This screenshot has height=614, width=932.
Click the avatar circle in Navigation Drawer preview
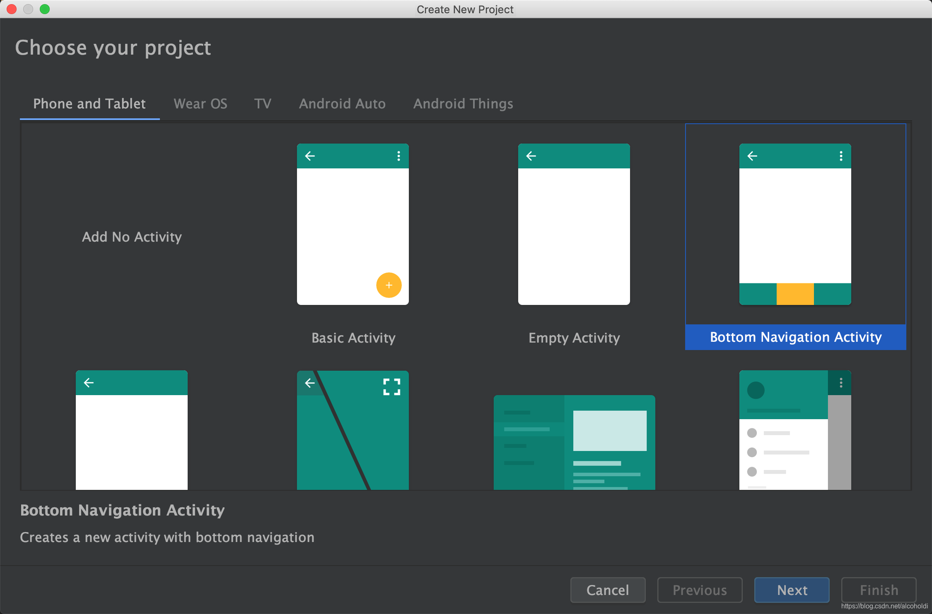click(x=756, y=390)
